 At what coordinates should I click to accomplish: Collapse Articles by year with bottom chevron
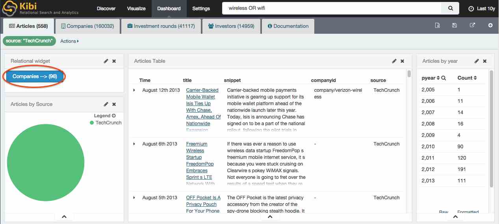455,217
